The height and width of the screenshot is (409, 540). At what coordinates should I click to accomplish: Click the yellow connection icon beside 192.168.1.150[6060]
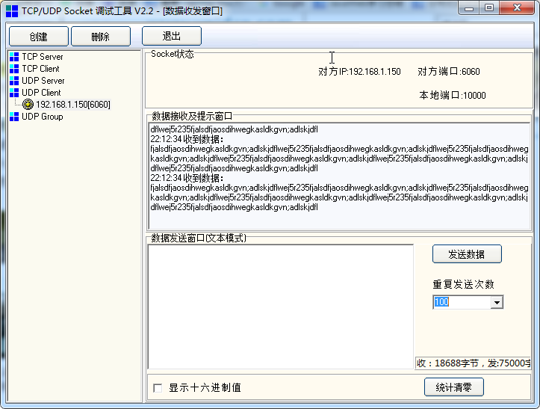coord(28,104)
